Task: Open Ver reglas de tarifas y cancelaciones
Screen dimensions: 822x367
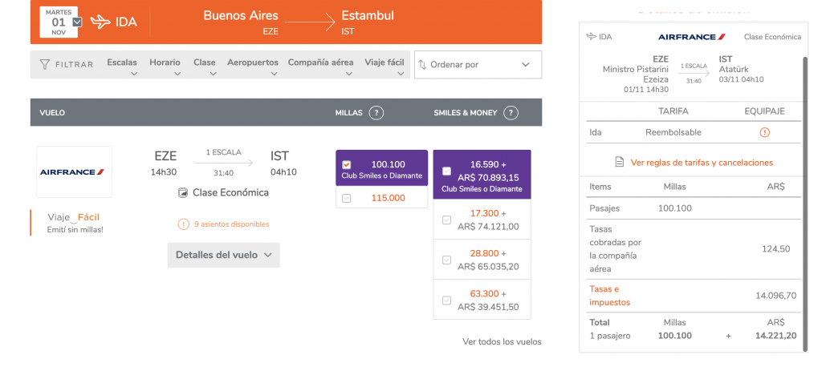Action: tap(702, 163)
